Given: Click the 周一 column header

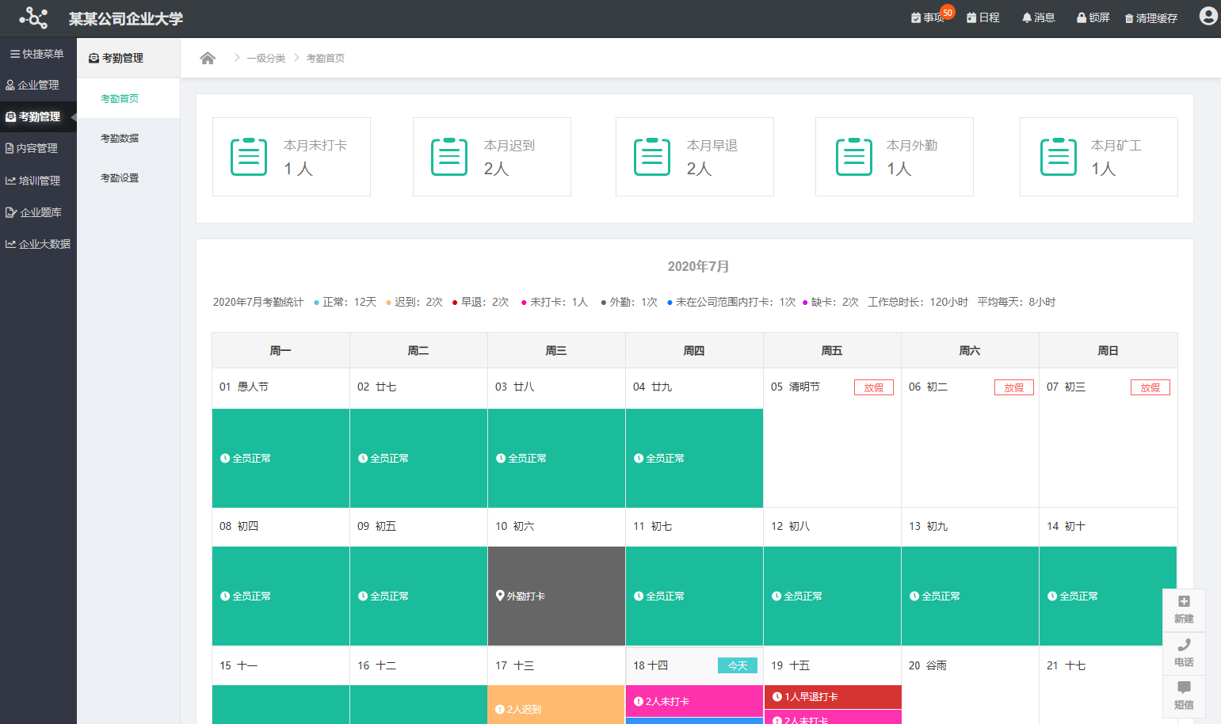Looking at the screenshot, I should pos(280,350).
